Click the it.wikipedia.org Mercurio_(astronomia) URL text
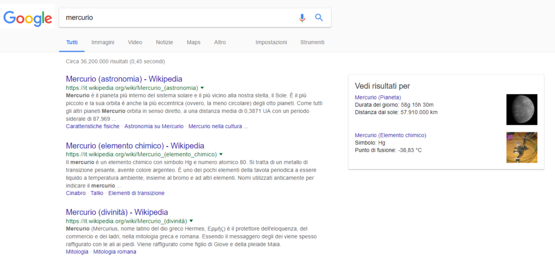The height and width of the screenshot is (261, 555). point(131,88)
